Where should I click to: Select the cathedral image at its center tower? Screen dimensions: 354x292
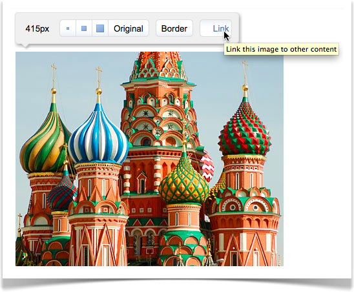(158, 136)
